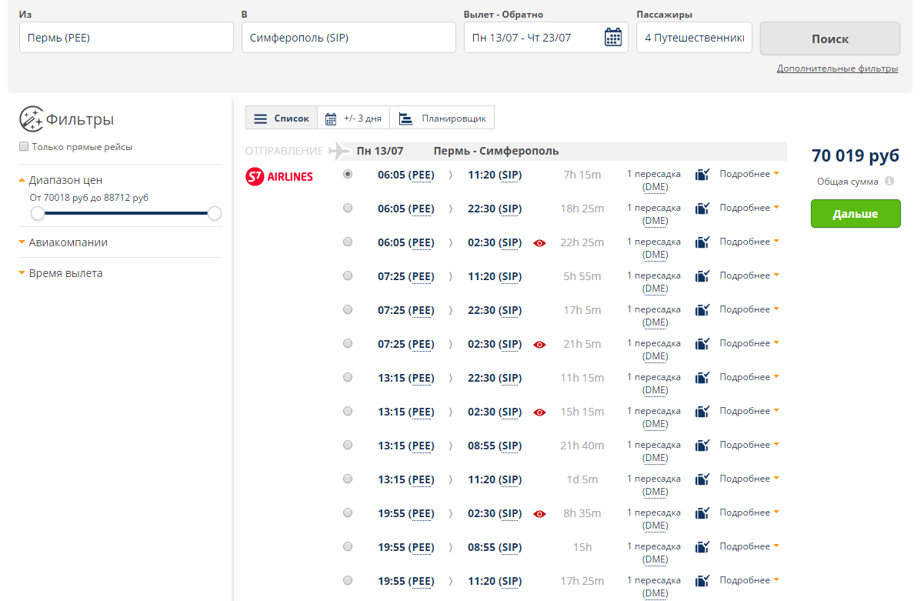
Task: Click red eye icon on 06:05–02:30 flight
Action: pyautogui.click(x=539, y=243)
